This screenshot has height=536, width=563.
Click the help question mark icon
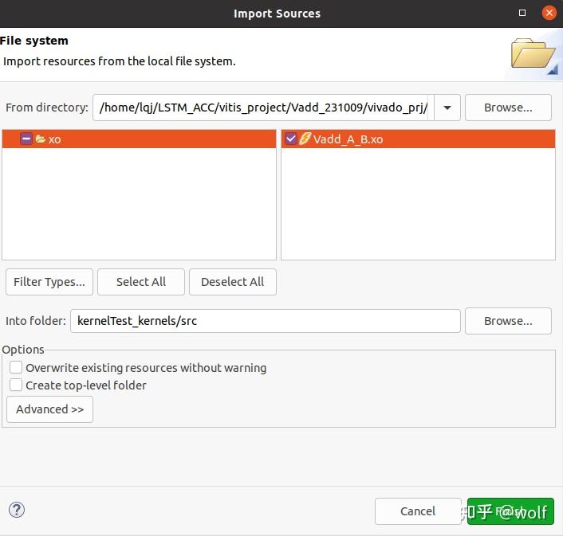(15, 511)
